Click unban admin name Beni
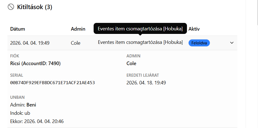Viewport: 258px width, 128px height. click(x=31, y=105)
